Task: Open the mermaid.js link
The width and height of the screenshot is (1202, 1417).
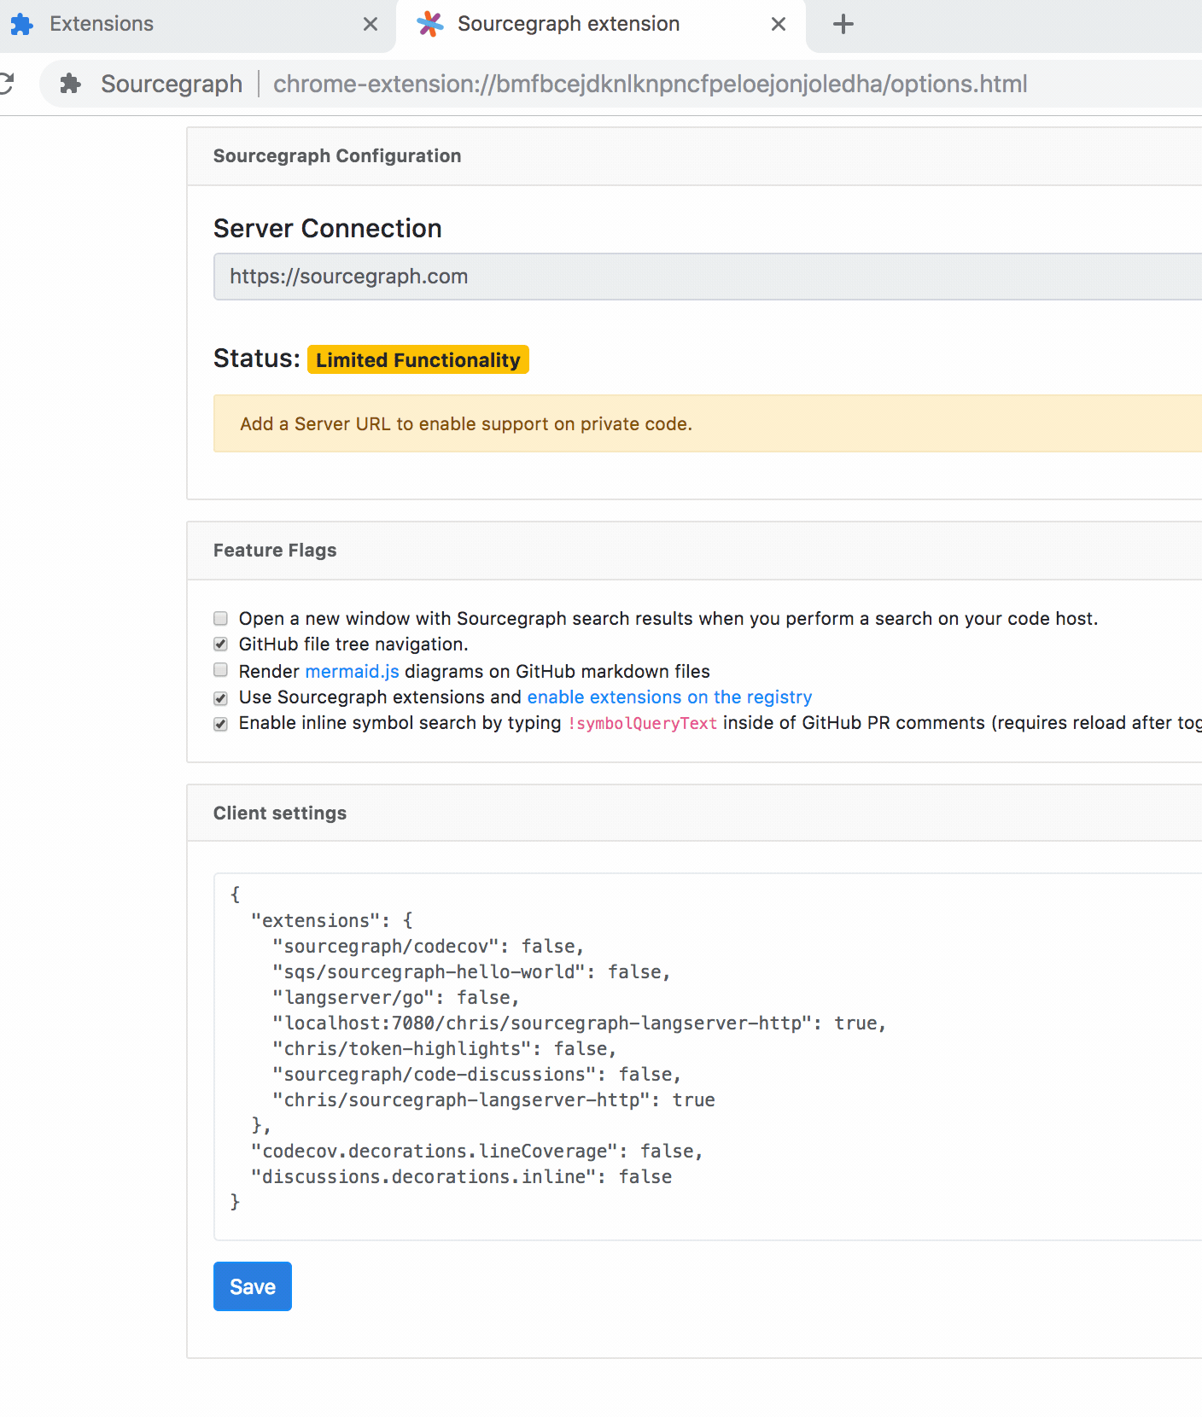Action: point(352,671)
